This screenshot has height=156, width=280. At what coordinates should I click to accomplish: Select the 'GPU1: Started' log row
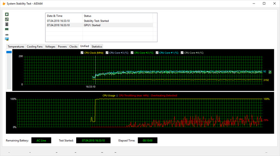coord(100,25)
